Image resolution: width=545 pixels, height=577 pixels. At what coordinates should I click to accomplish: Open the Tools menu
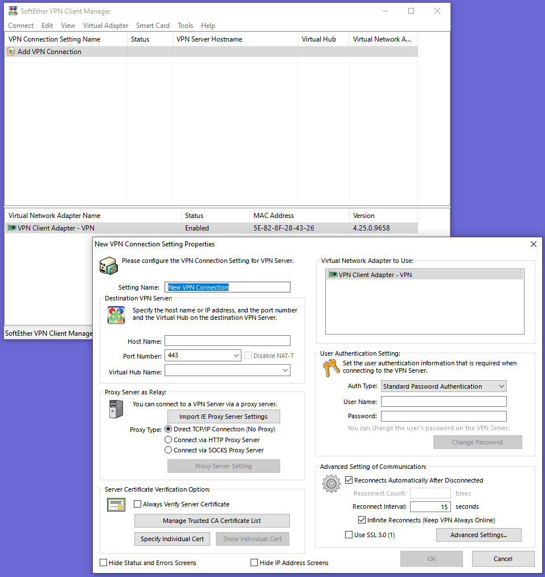coord(185,26)
